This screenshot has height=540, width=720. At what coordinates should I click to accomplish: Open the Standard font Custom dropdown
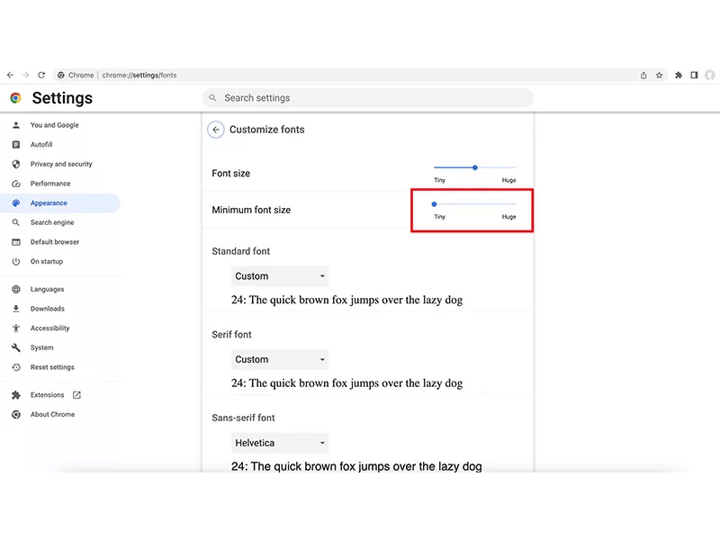[280, 276]
